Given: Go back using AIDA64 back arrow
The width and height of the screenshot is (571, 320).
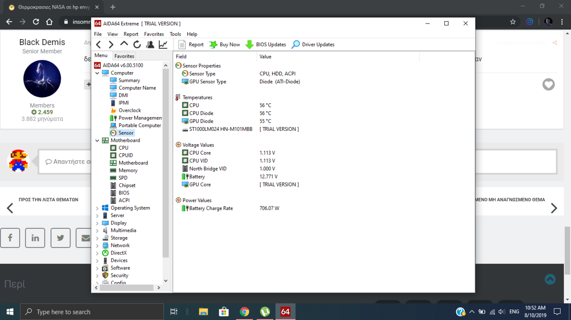Looking at the screenshot, I should (x=99, y=45).
